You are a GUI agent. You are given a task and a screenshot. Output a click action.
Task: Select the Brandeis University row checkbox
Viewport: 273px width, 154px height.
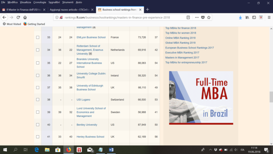tap(37, 63)
